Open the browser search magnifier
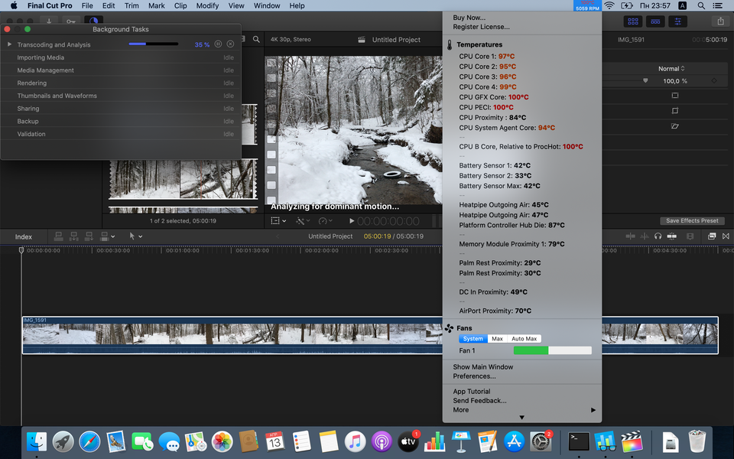The width and height of the screenshot is (734, 459). tap(256, 39)
